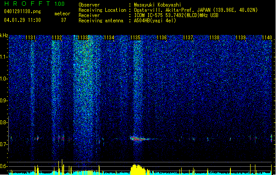Click the 1.1 kHz axis label
Screen dimensions: 276x175
point(4,57)
